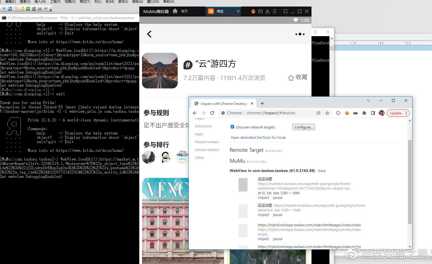Open the Chrome profile avatar
This screenshot has height=264, width=432.
(x=382, y=113)
